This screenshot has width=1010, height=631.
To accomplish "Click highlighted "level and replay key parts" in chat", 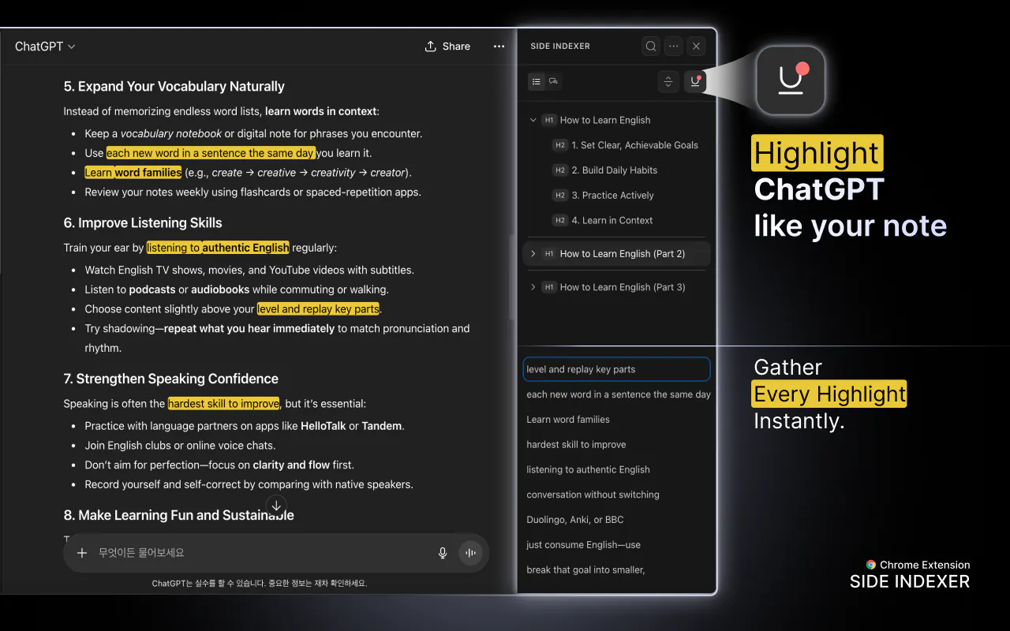I will pos(318,309).
